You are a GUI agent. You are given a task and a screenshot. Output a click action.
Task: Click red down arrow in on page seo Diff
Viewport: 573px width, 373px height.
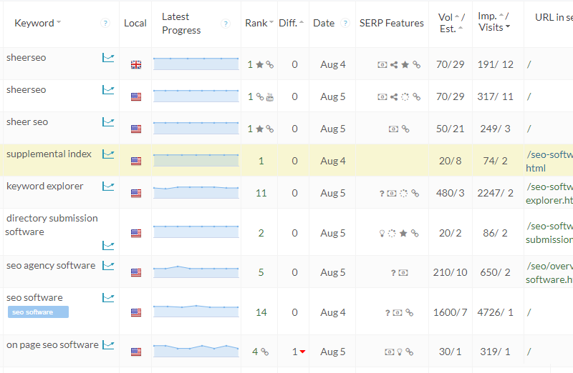(302, 352)
